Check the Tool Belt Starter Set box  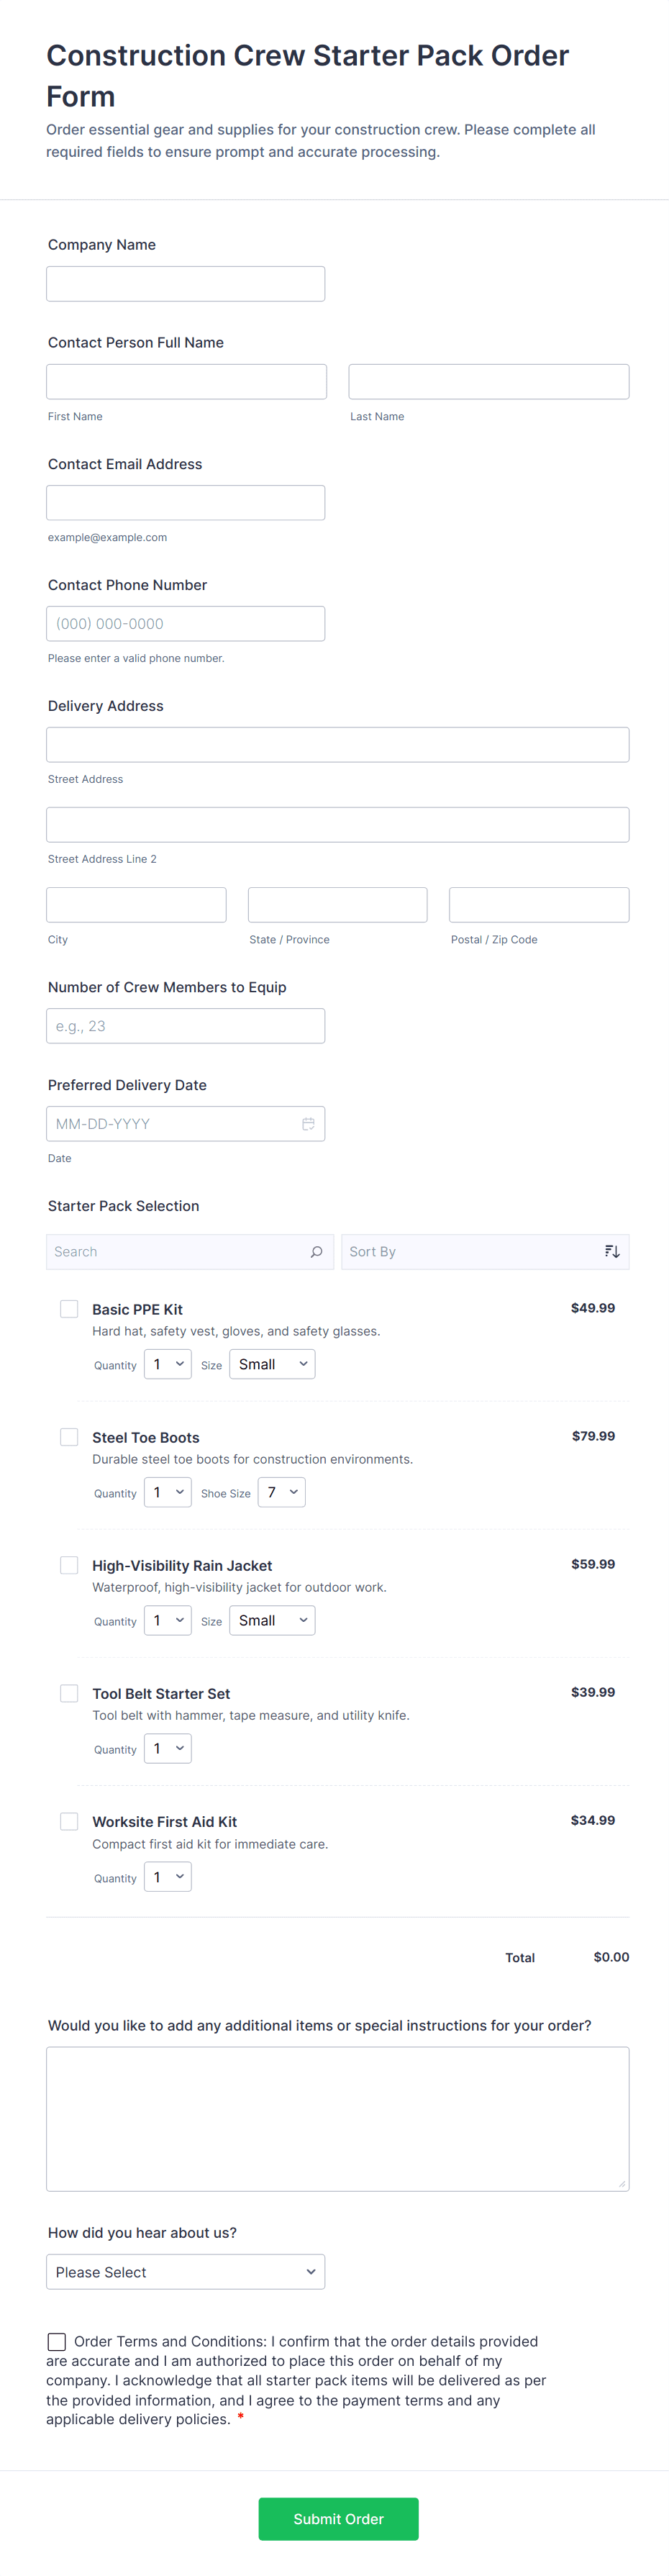(x=69, y=1693)
